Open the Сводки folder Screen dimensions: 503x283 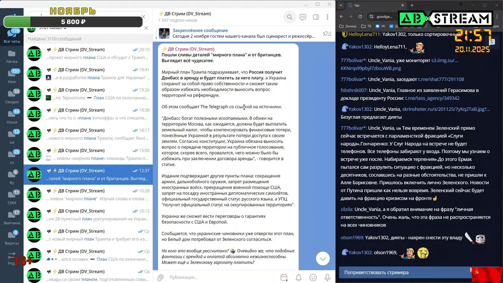click(x=12, y=97)
